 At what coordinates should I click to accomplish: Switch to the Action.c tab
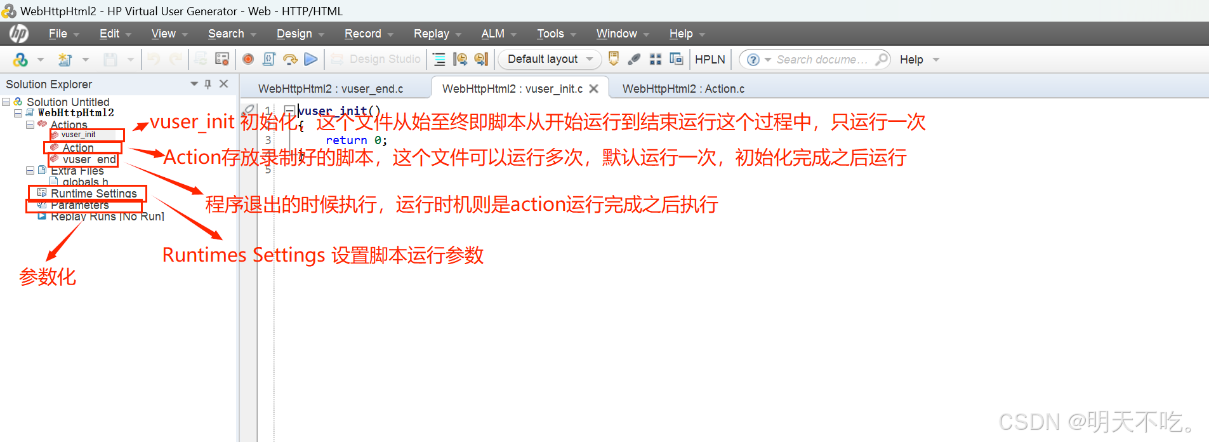[684, 89]
